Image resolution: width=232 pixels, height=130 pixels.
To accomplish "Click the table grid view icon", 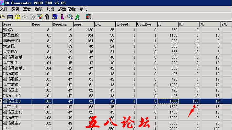I will [x=10, y=16].
